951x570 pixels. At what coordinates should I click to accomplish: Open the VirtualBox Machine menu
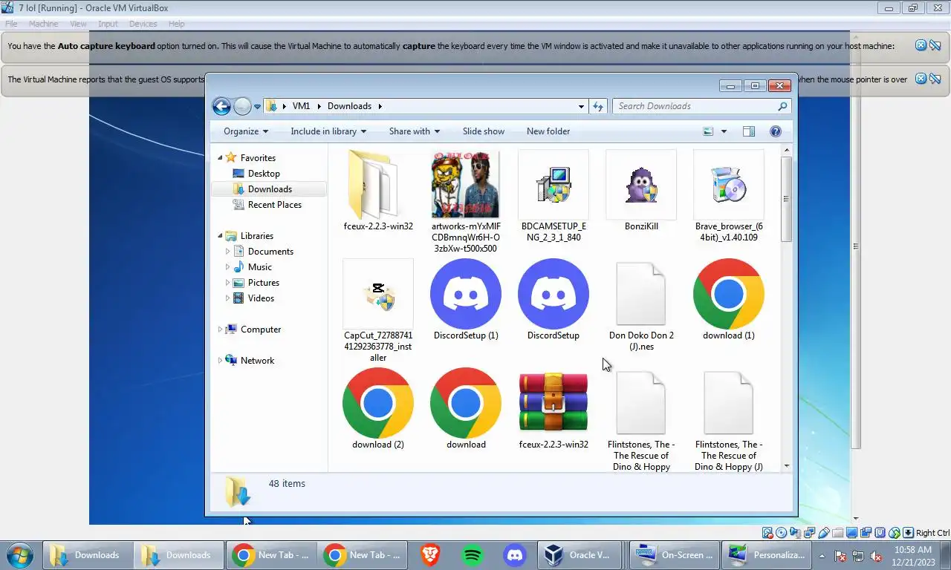(44, 24)
